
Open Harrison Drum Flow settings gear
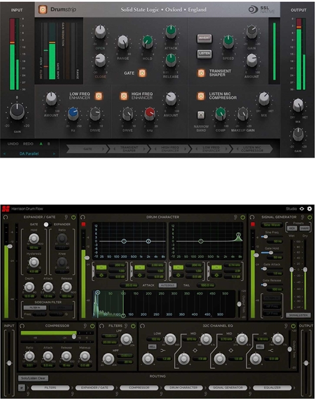(310, 209)
